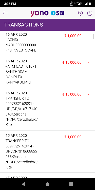Open the ATM CASH Kanyakumari transaction
Screen dimensions: 95x190
(48, 72)
